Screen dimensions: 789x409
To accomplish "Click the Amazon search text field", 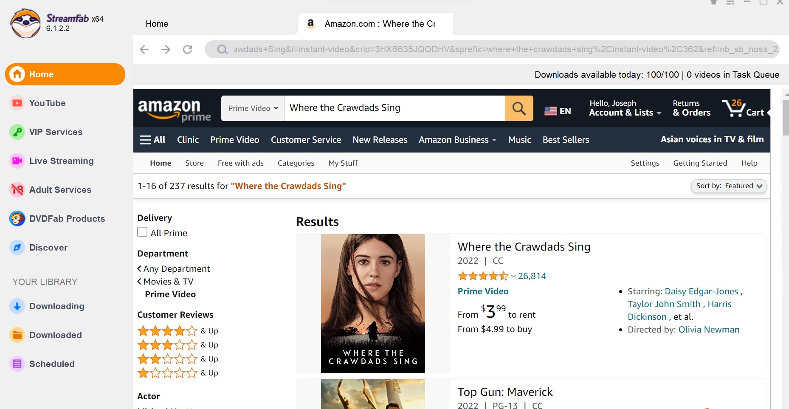I will tap(395, 108).
